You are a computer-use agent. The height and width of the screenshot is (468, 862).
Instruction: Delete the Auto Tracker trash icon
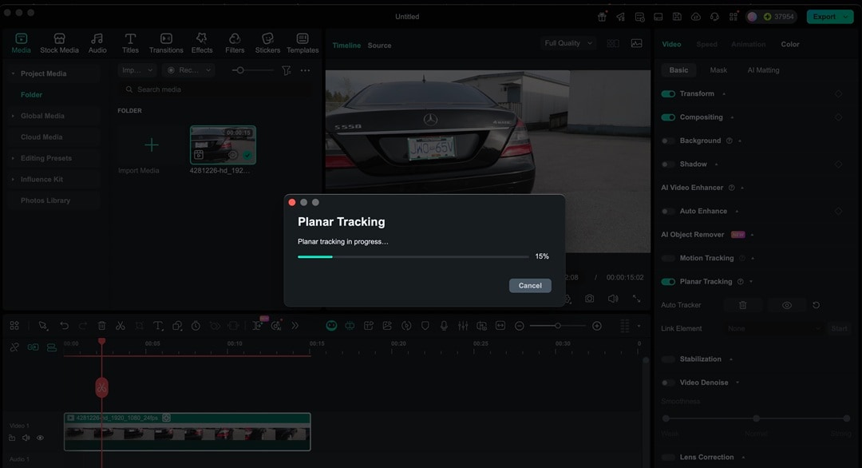click(743, 305)
